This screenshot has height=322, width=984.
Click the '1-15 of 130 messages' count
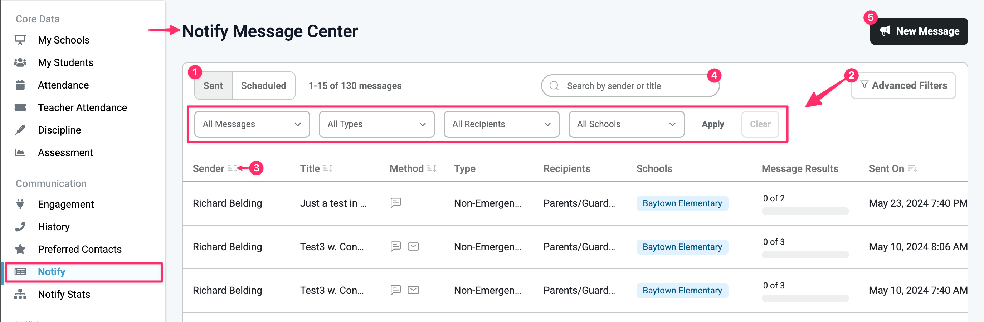pyautogui.click(x=355, y=86)
